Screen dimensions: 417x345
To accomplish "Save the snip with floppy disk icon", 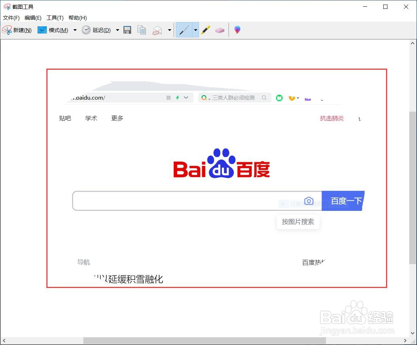I will [127, 30].
